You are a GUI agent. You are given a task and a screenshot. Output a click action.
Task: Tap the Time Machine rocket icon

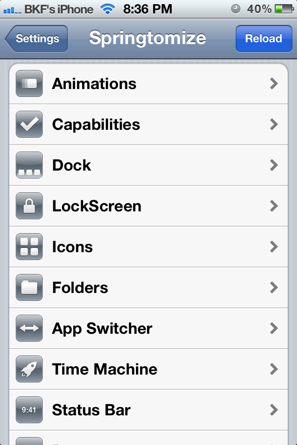29,369
